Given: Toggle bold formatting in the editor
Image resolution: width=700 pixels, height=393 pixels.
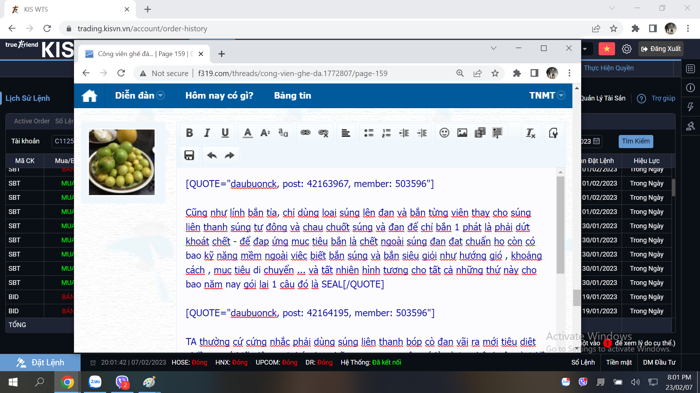Looking at the screenshot, I should [x=189, y=133].
